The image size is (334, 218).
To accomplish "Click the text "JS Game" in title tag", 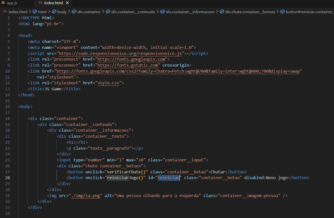I will click(53, 89).
